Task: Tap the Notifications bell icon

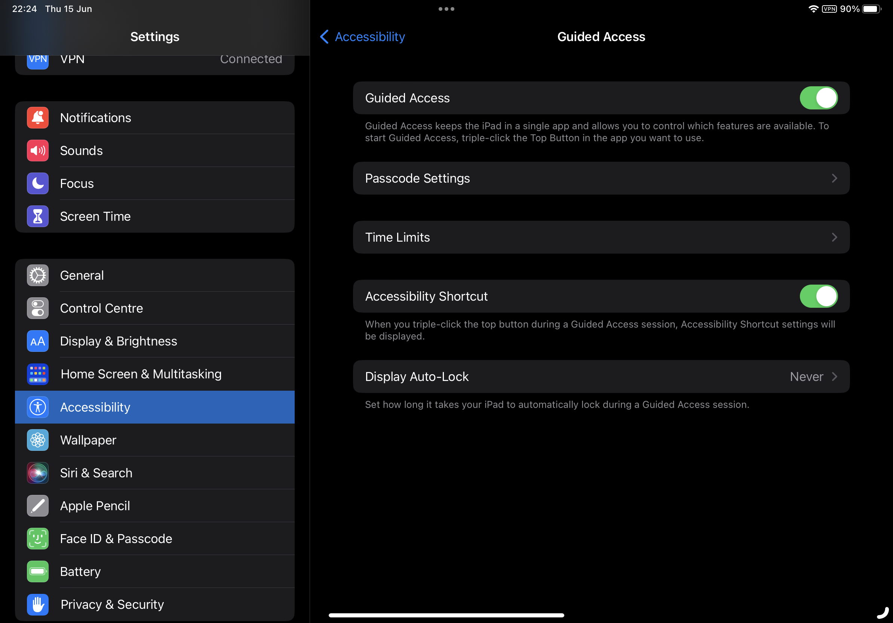Action: click(38, 118)
